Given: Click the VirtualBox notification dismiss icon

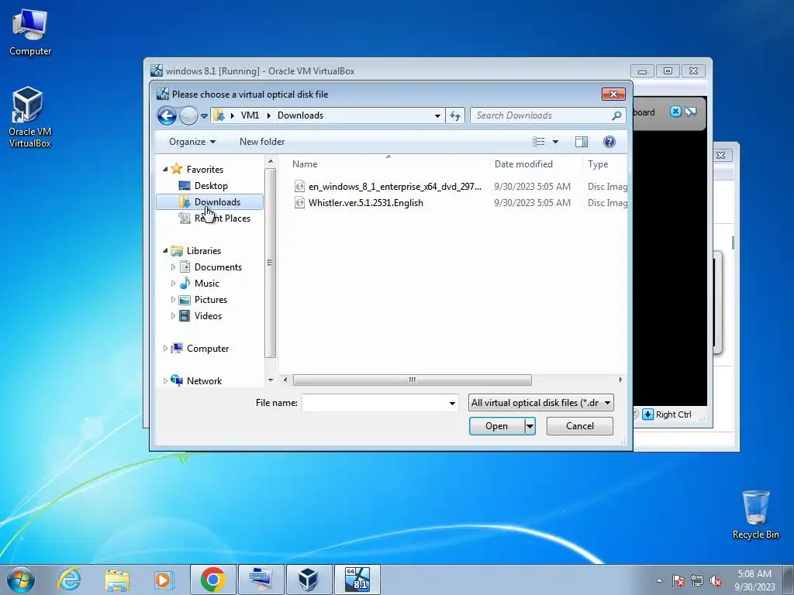Looking at the screenshot, I should point(675,112).
